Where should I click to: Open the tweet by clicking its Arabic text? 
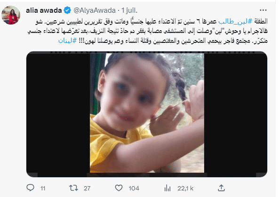click(x=147, y=31)
